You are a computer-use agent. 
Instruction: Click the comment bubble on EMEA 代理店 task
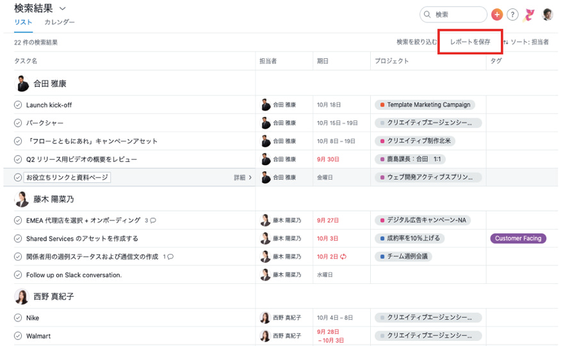click(153, 221)
